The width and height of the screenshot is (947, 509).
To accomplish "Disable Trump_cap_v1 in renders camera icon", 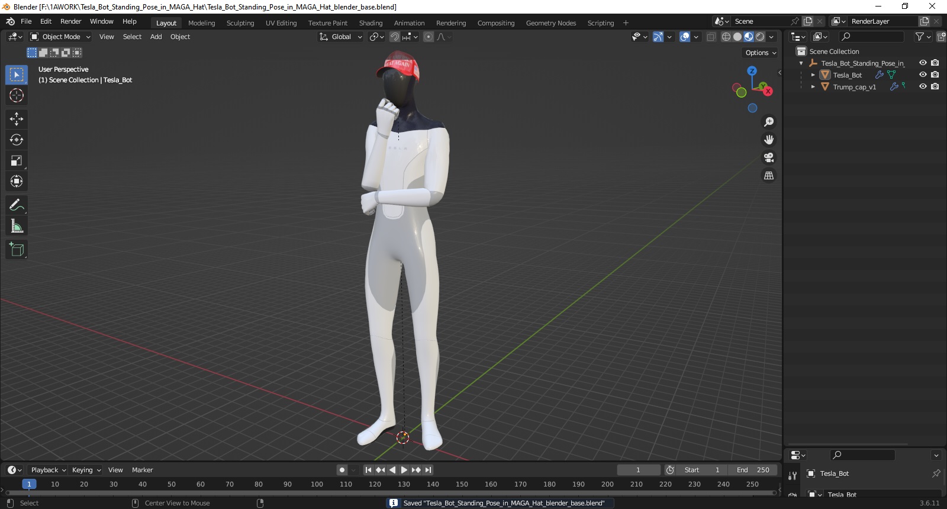I will tap(935, 86).
